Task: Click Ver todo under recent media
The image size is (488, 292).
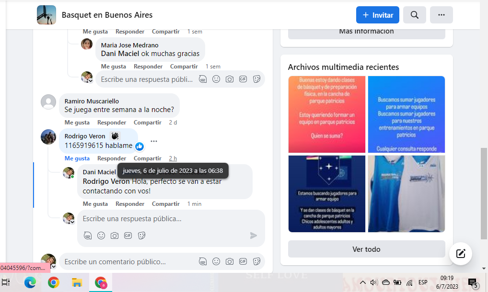Action: point(366,249)
